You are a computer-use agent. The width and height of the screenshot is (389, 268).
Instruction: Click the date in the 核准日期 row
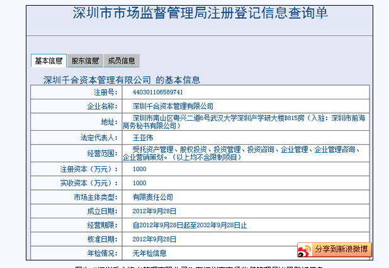(154, 239)
